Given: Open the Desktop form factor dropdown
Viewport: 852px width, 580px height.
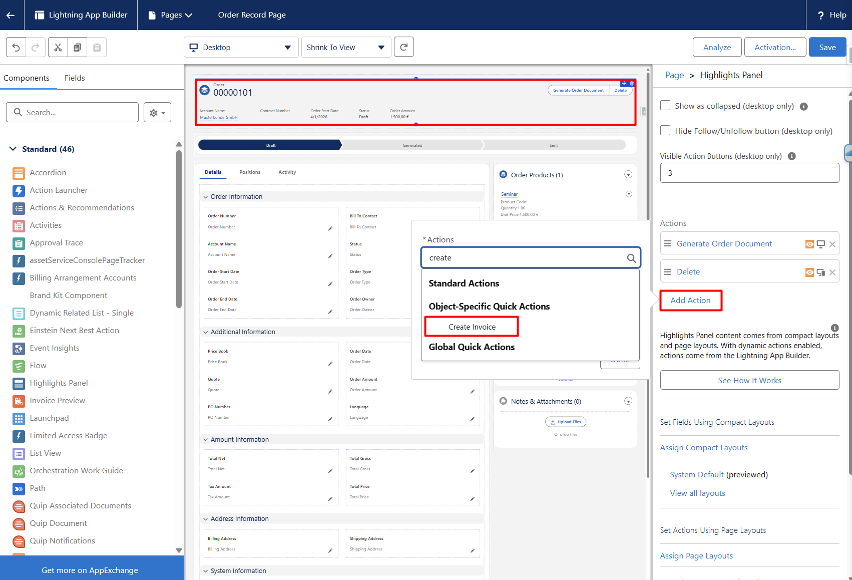Looking at the screenshot, I should 241,47.
